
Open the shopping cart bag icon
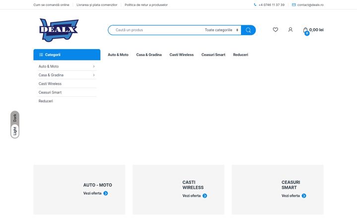click(x=305, y=30)
